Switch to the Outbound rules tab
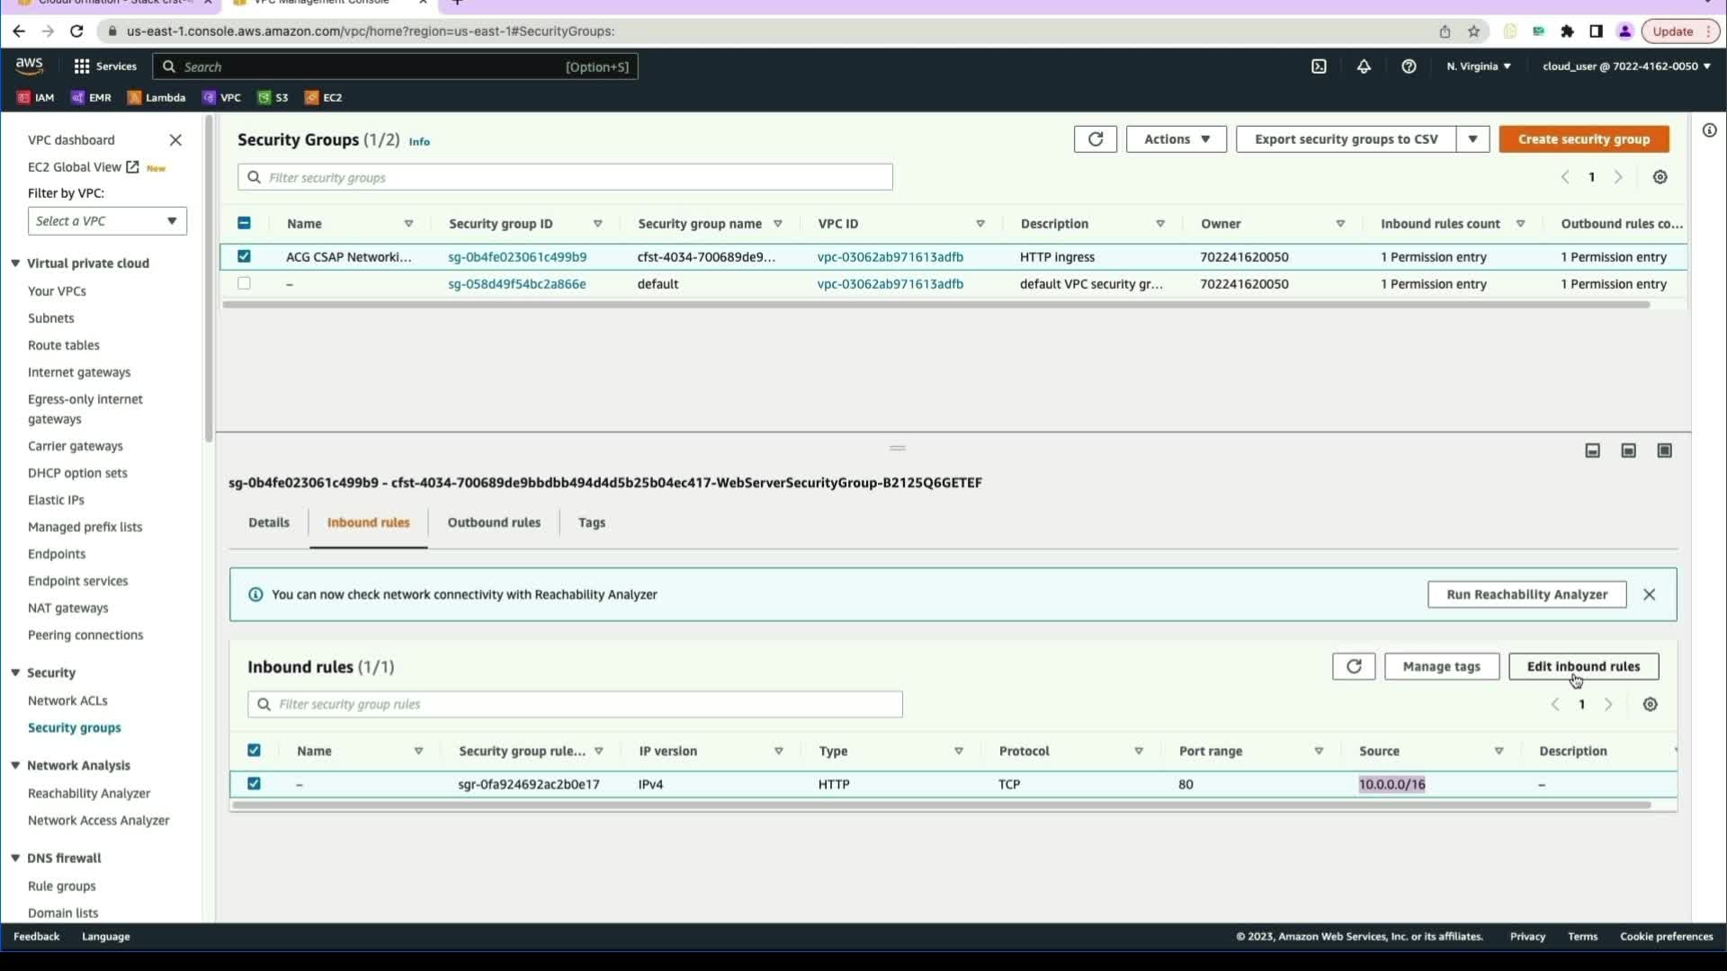1727x971 pixels. coord(494,522)
